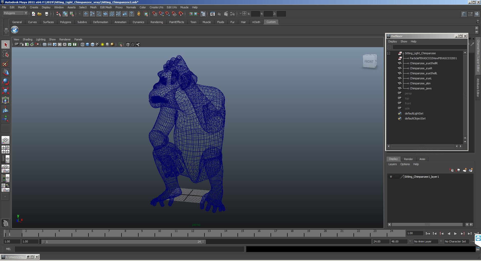Step back one key

pos(442,234)
